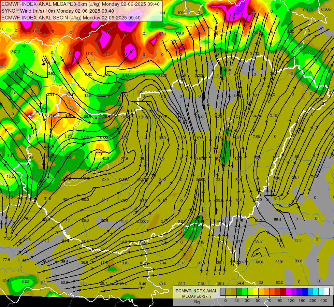Pick the pure yellow legend swatch
The height and width of the screenshot is (307, 334).
256,292
